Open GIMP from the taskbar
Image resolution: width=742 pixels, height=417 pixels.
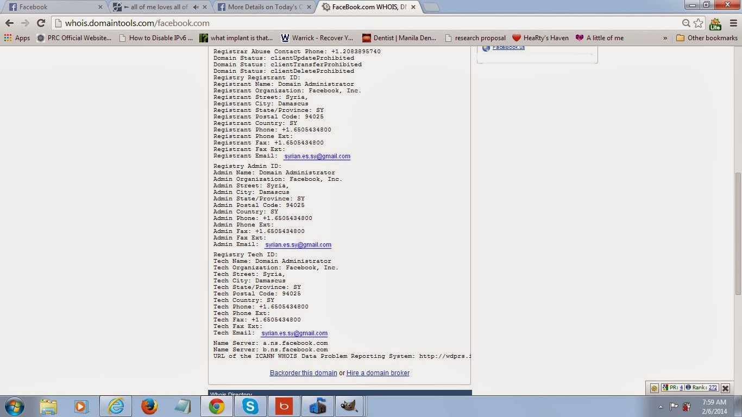pyautogui.click(x=348, y=406)
